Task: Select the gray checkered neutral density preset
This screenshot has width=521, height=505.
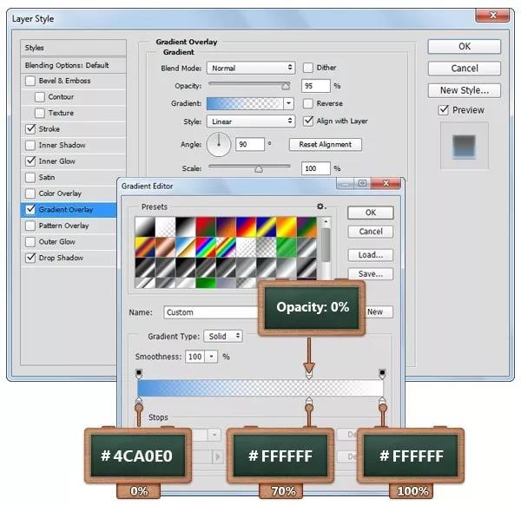Action: tap(267, 247)
